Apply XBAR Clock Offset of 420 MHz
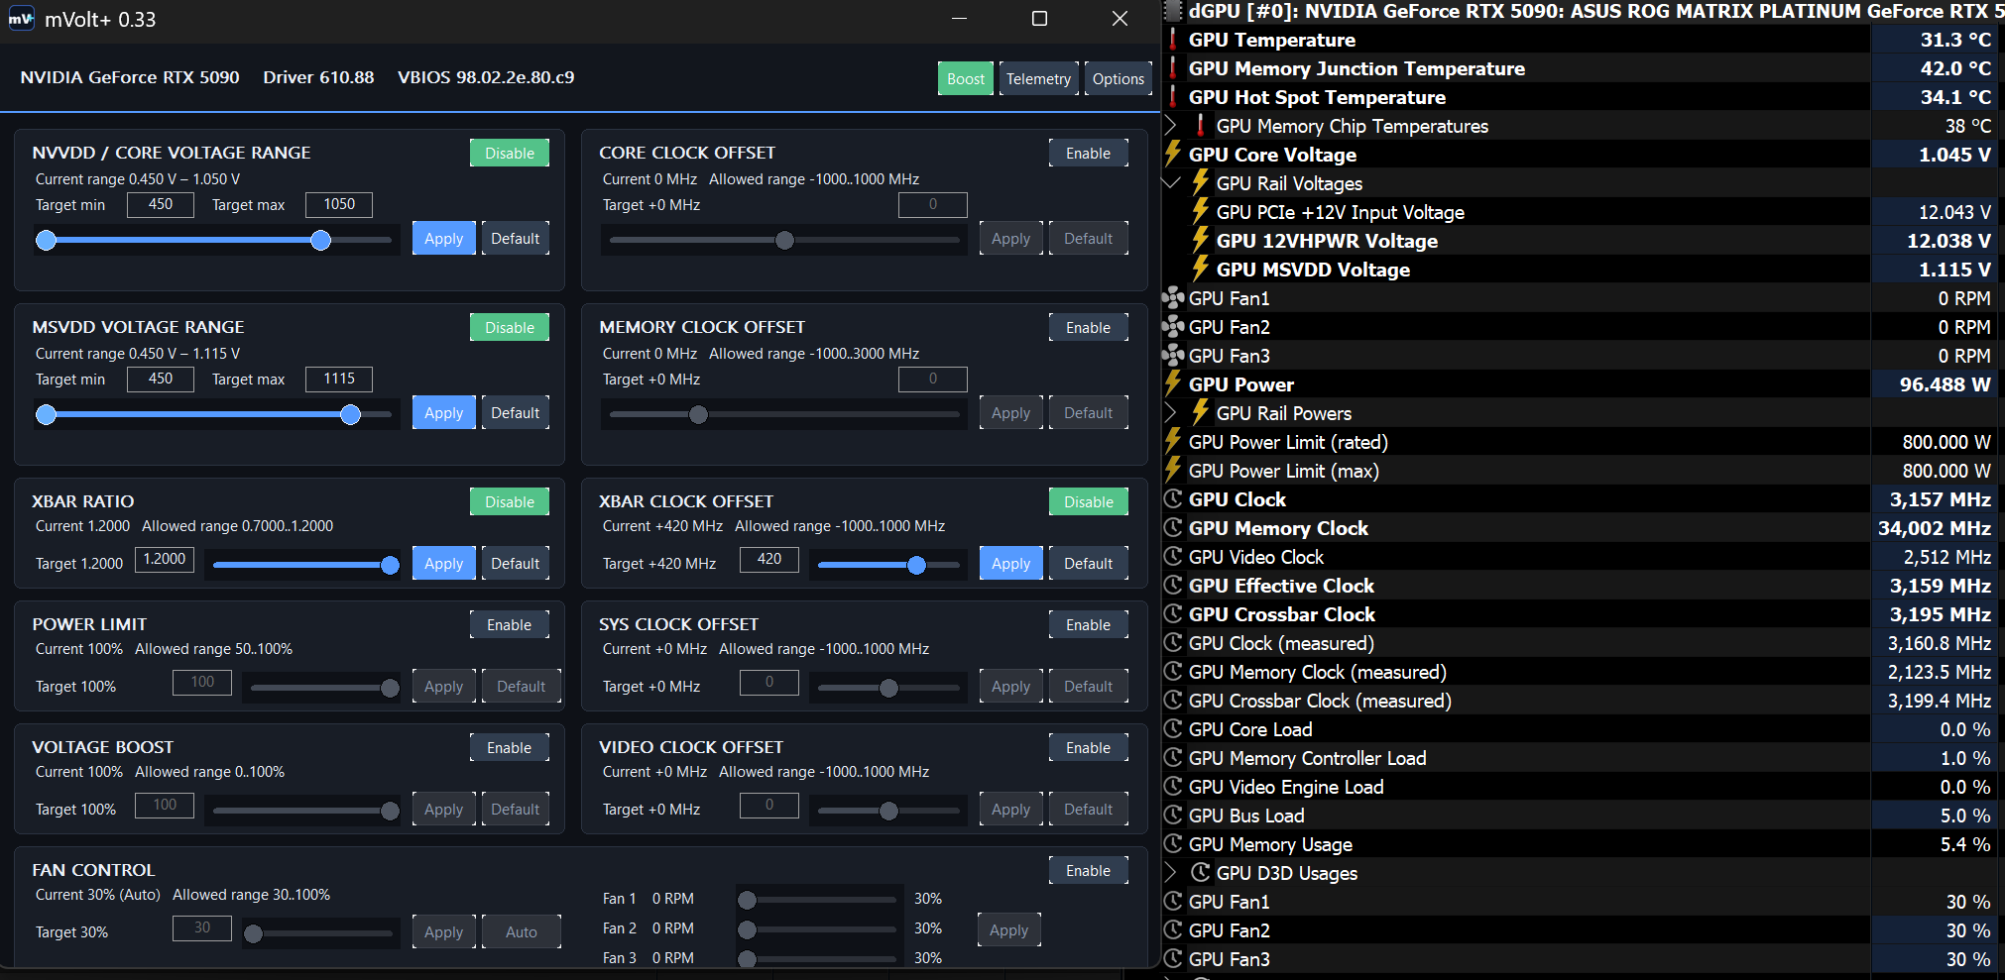 (x=1011, y=564)
